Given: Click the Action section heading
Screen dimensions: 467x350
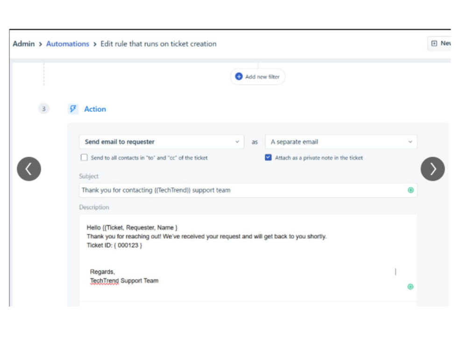Looking at the screenshot, I should tap(95, 109).
